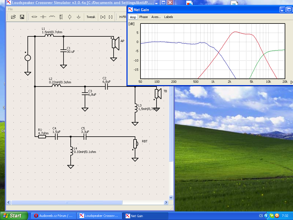This screenshot has height=220, width=293.
Task: Select the L4 inductor symbol in the schematic
Action: 72,151
